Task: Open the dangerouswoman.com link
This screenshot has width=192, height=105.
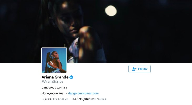Action: [83, 93]
